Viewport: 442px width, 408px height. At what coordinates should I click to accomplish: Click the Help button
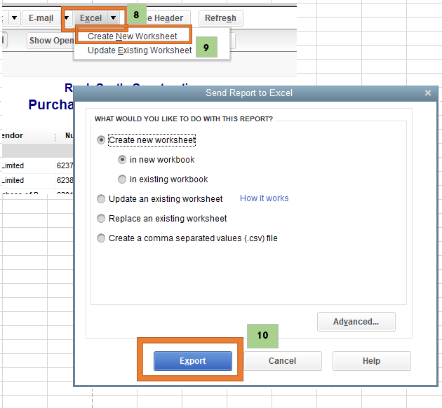point(371,361)
